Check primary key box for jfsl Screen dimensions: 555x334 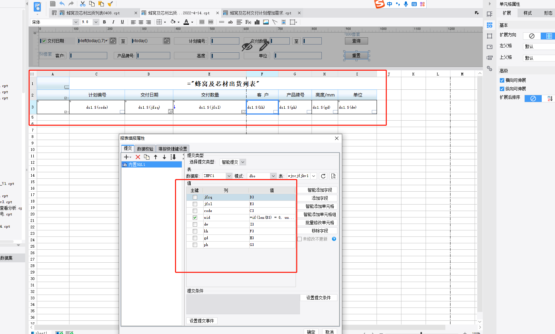[195, 204]
